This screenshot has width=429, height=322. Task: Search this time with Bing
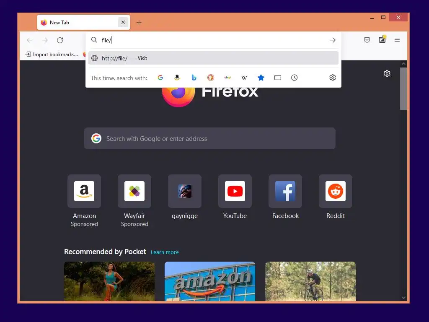click(194, 78)
